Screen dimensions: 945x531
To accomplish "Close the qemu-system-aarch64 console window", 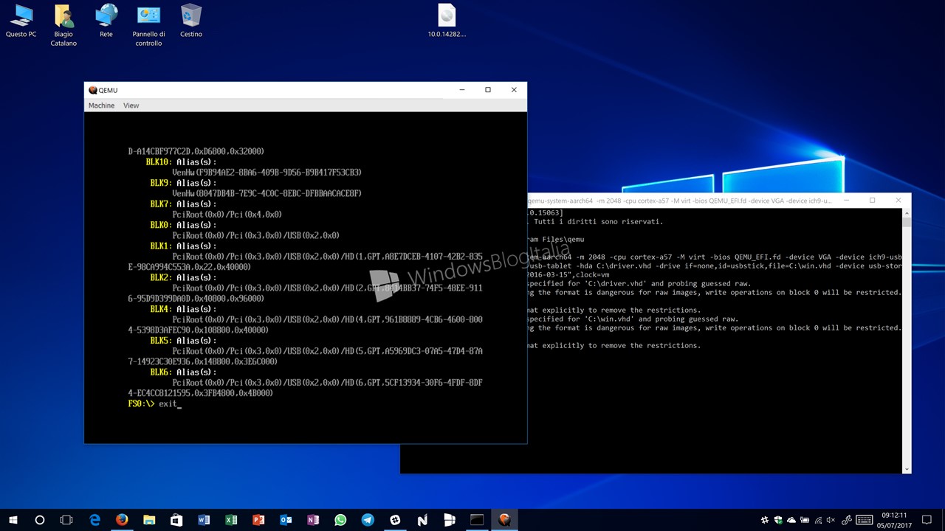I will click(x=898, y=200).
